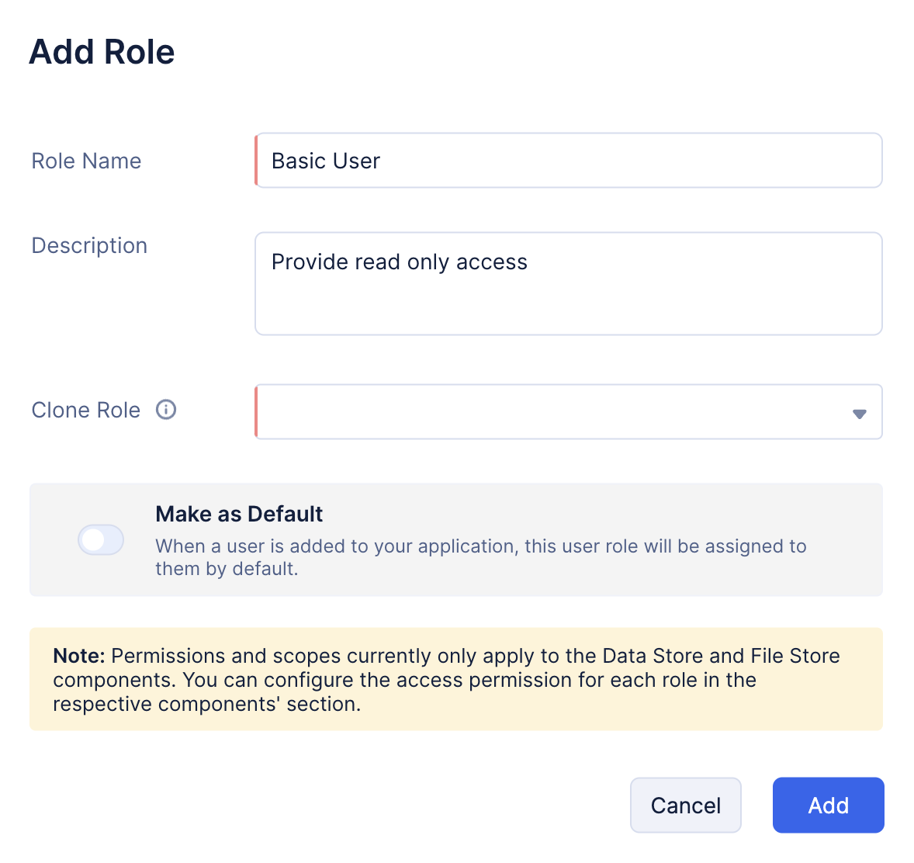Focus the Role Name input field
The image size is (914, 863).
tap(568, 161)
